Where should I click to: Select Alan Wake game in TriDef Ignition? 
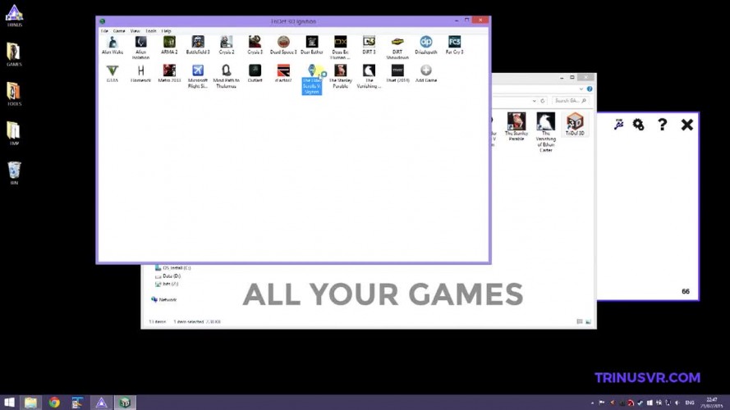point(112,45)
